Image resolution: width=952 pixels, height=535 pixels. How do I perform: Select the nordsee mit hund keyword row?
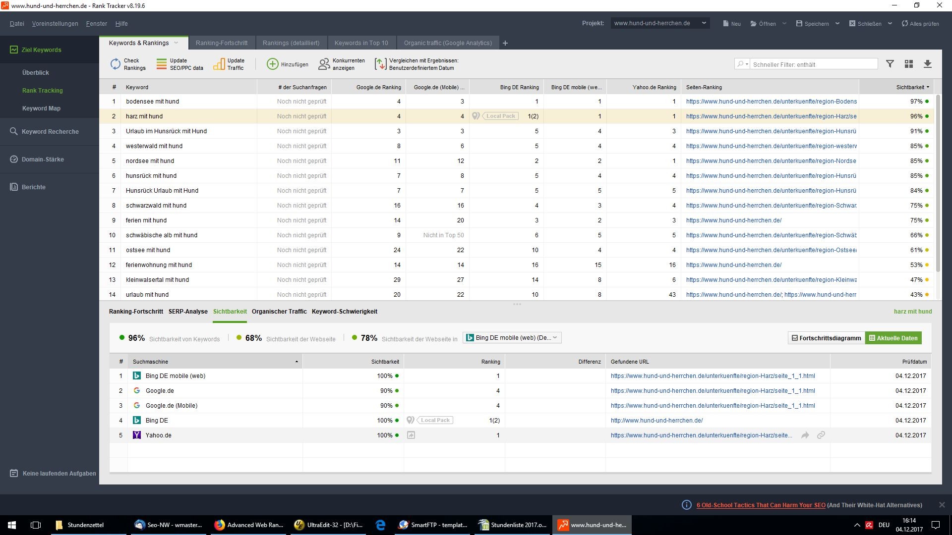(x=516, y=161)
